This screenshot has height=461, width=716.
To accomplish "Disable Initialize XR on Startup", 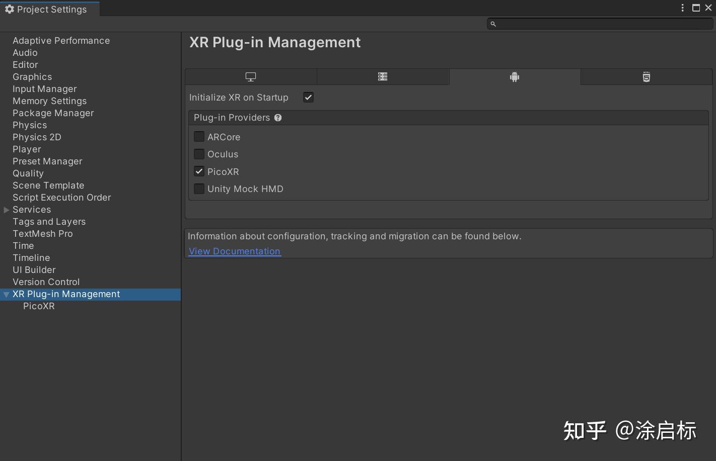I will (x=308, y=98).
